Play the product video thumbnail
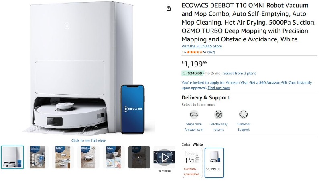 [x=165, y=157]
